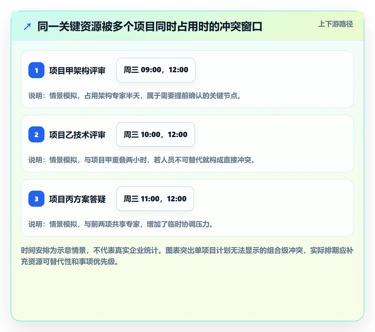Click the title 同一关键资源被多个项目同时占用时的冲突窗口

(x=150, y=27)
